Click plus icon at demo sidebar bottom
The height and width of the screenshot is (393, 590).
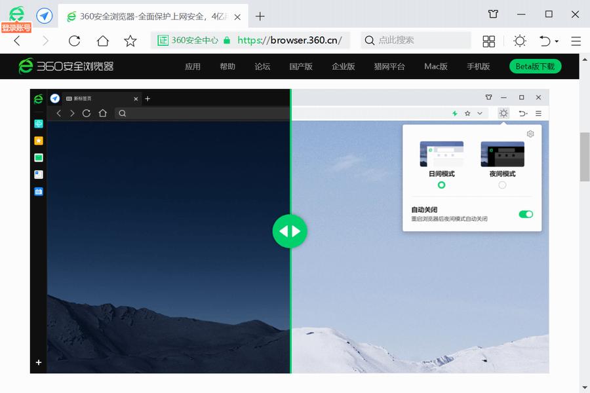(x=39, y=362)
